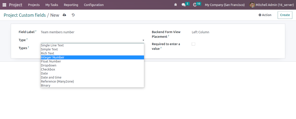The height and width of the screenshot is (119, 296).
Task: Discard changes with undo icon
Action: coord(73,15)
